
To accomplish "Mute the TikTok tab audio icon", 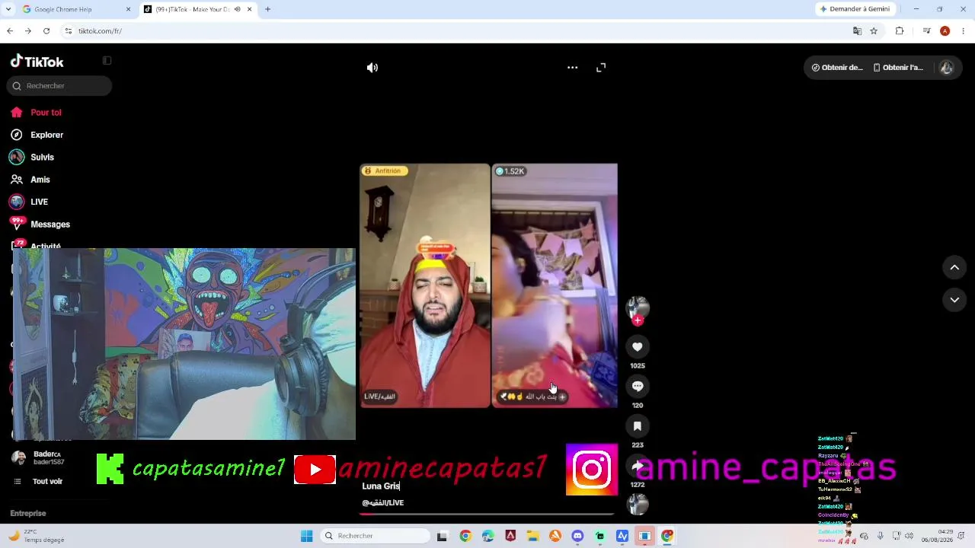I will 237,9.
